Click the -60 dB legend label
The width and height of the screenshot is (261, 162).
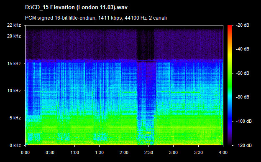coord(243,73)
